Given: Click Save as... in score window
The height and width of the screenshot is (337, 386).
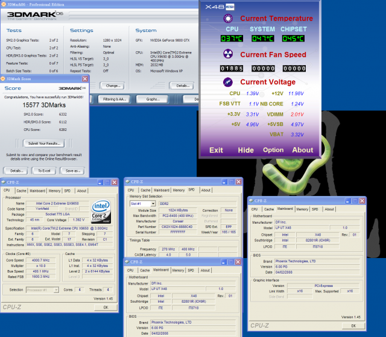Looking at the screenshot, I should pos(72,171).
